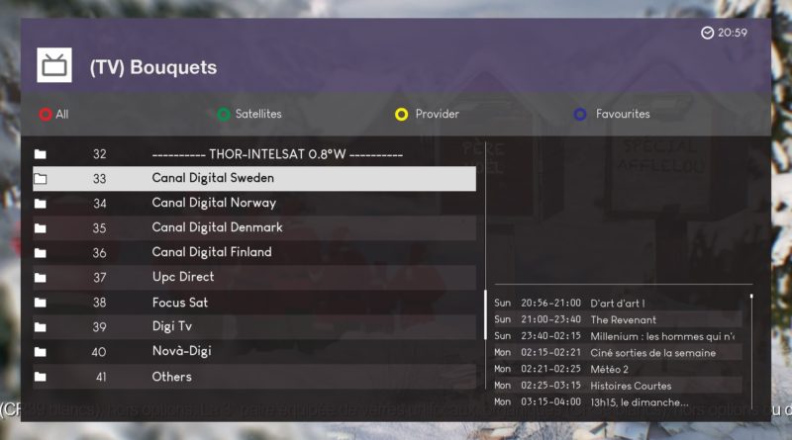
Task: Click the TV icon beside Bouquets title
Action: (x=54, y=65)
